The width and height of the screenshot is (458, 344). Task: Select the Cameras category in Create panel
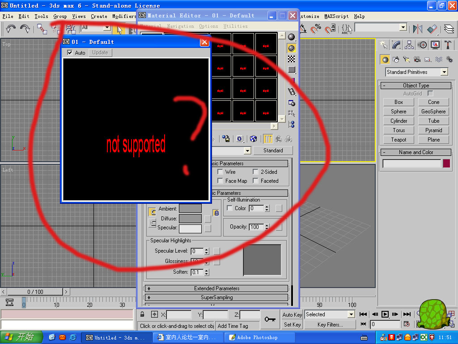coord(417,60)
